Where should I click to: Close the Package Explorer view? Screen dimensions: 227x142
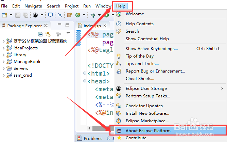coord(46,26)
